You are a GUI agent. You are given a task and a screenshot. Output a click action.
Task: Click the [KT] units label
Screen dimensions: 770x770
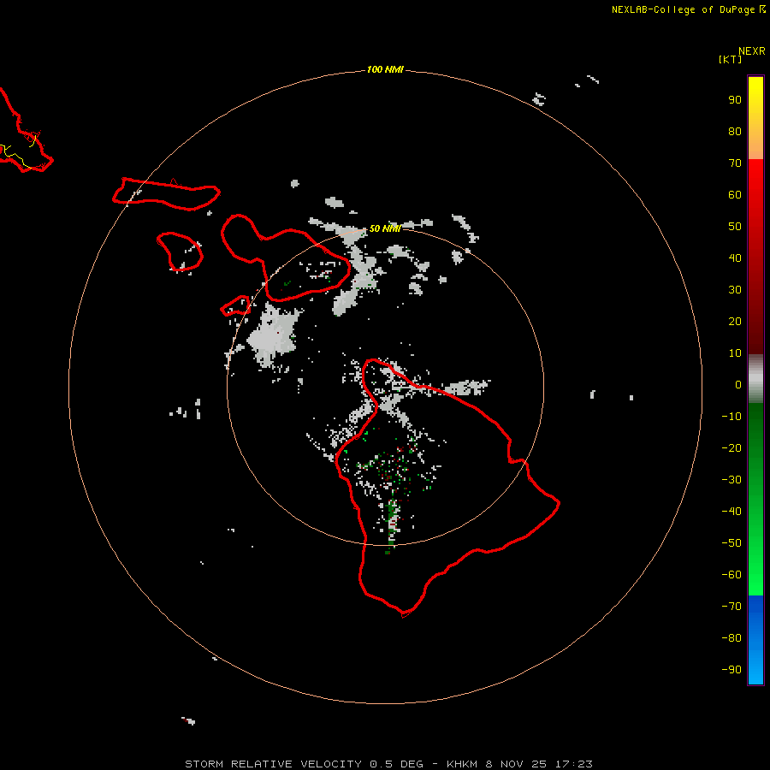tap(731, 59)
